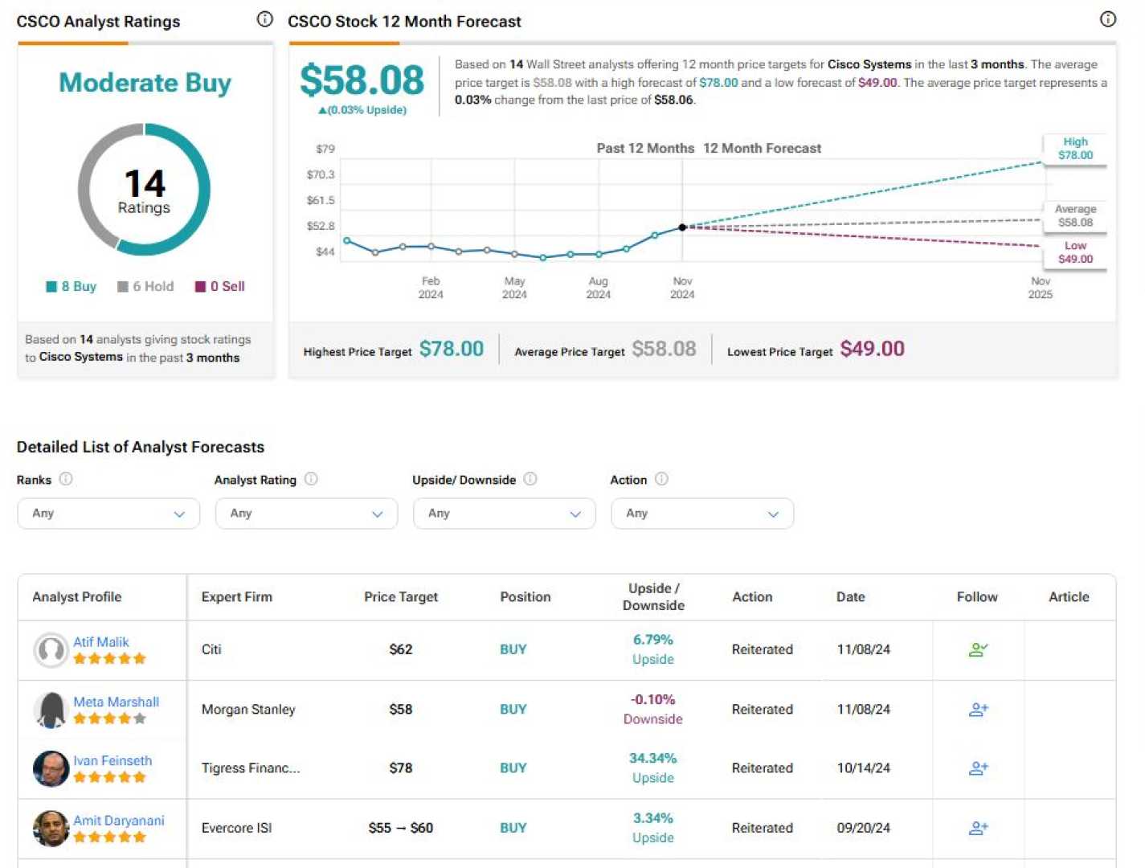Expand the Ranks filter dropdown

[x=108, y=514]
